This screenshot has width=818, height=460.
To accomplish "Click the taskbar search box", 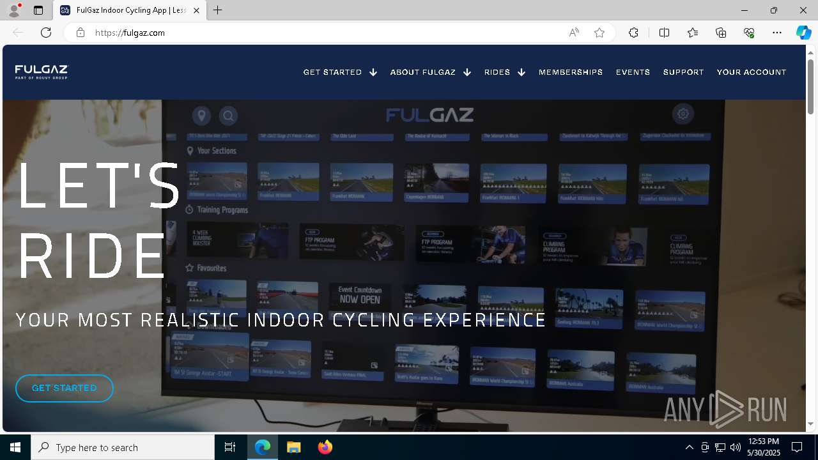I will [123, 447].
